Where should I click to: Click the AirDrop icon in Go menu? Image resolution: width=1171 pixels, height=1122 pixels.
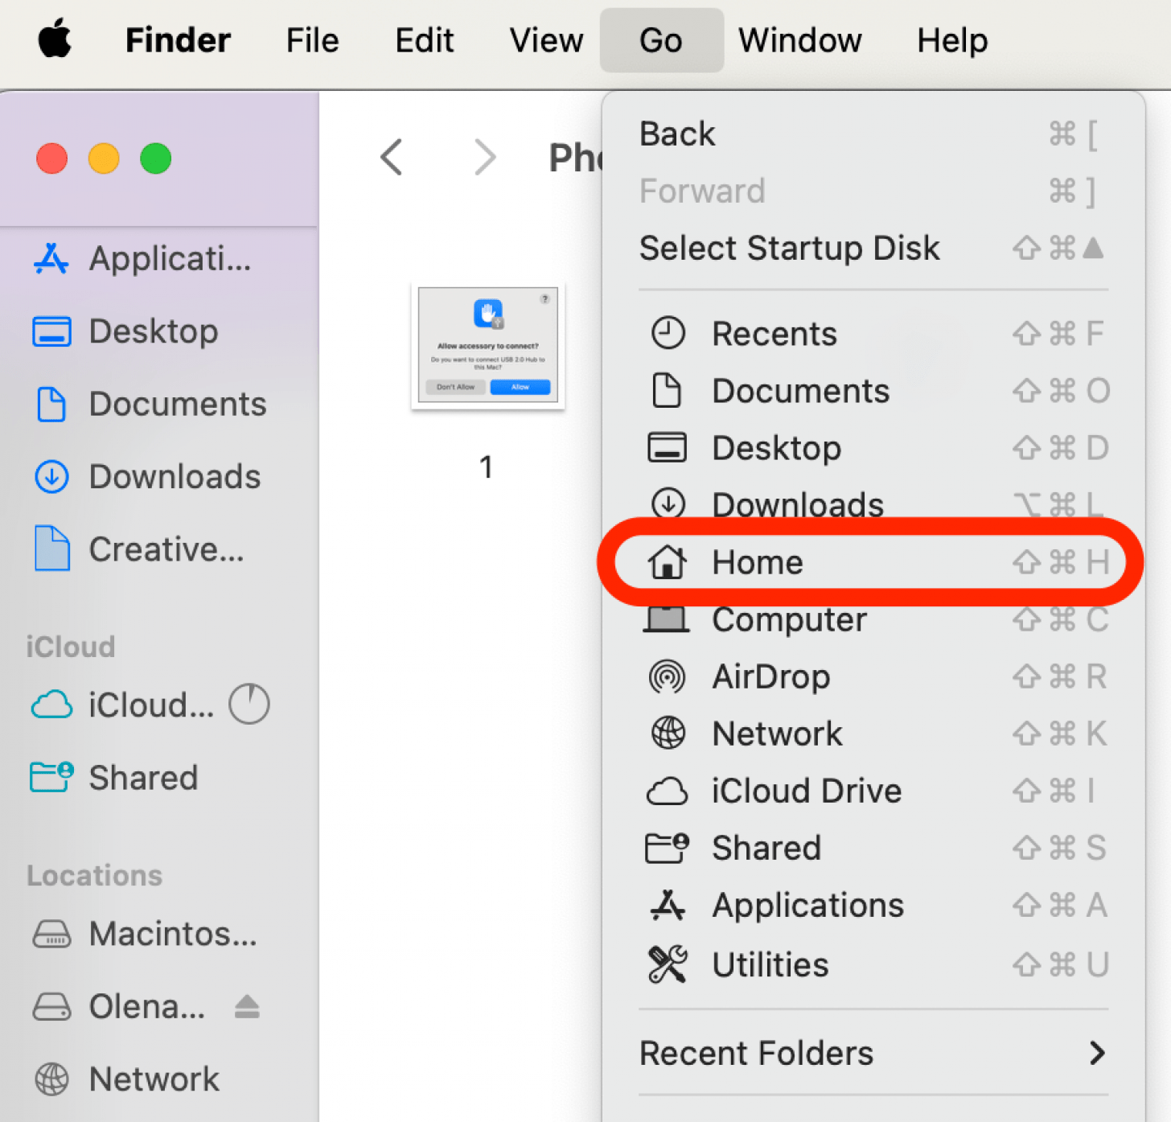point(667,676)
